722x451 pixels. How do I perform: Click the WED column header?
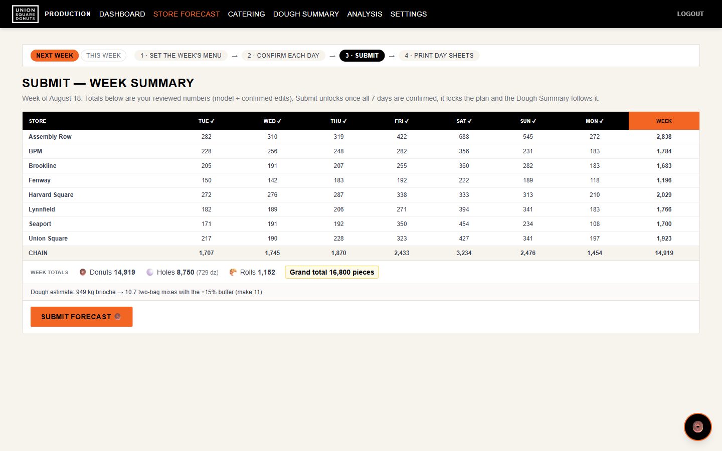coord(272,121)
